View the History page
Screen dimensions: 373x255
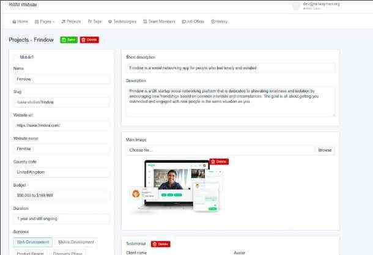pos(219,21)
